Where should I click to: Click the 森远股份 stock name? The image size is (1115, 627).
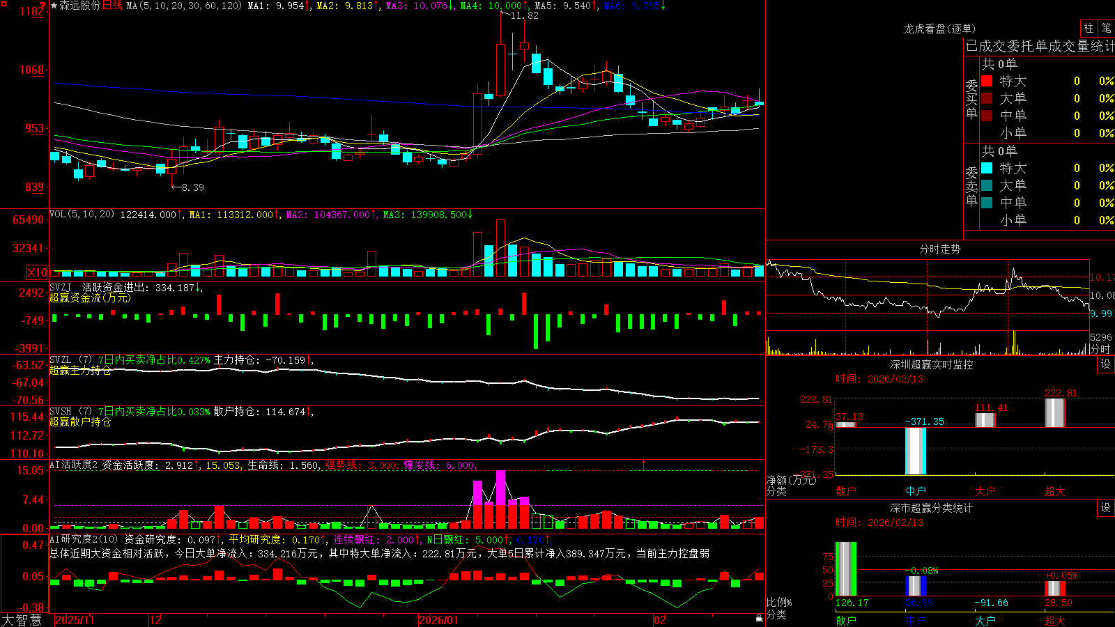click(x=80, y=6)
